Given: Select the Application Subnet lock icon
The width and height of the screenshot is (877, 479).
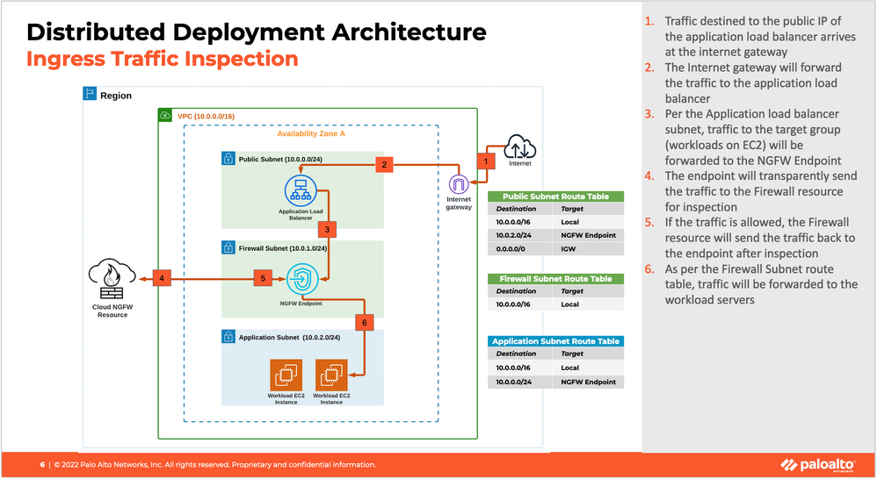Looking at the screenshot, I should click(228, 336).
